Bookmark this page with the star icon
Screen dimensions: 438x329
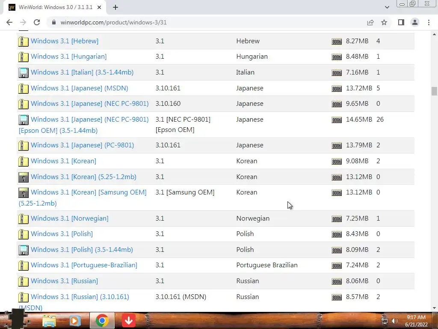[x=384, y=22]
